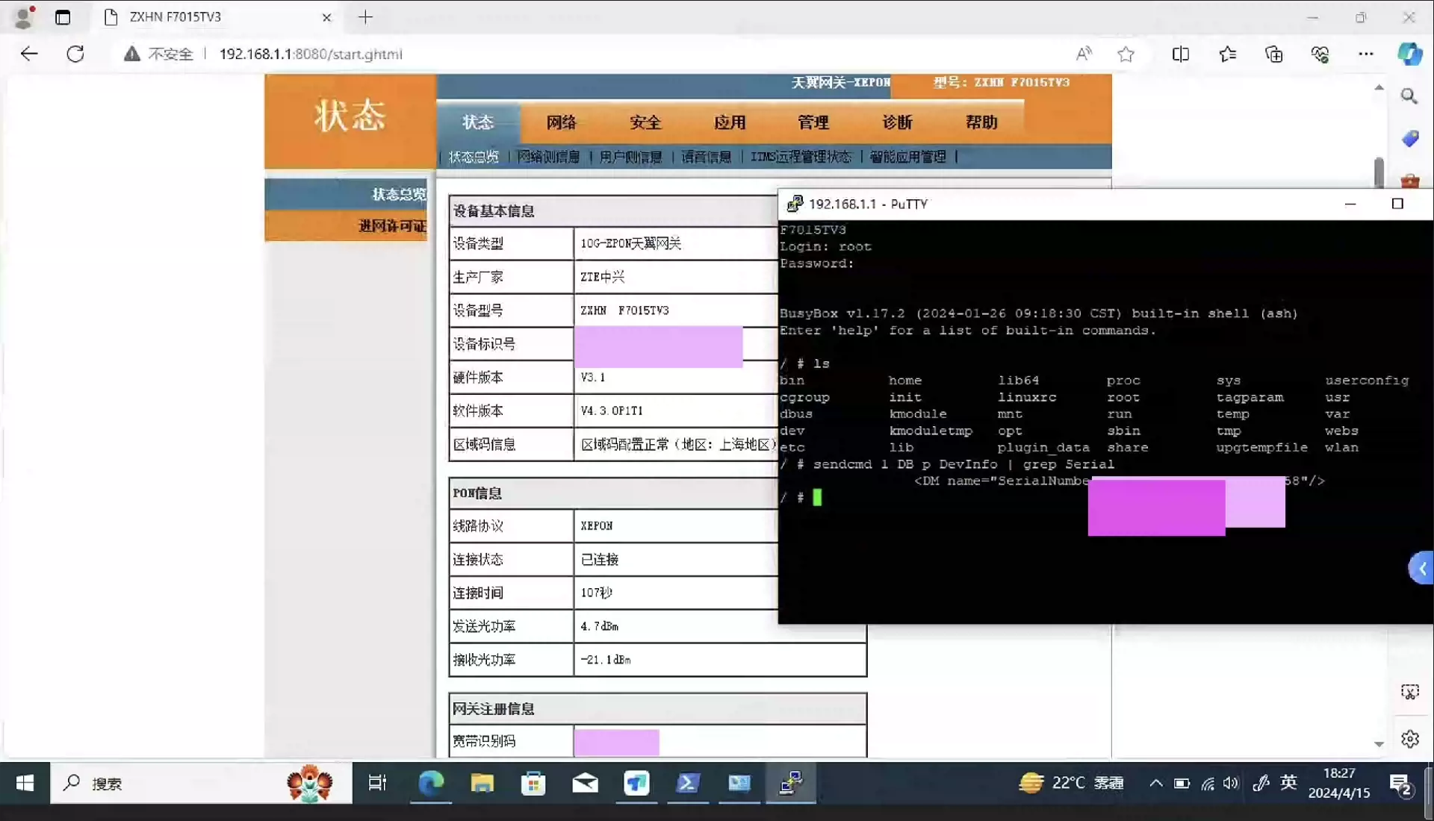Open File Explorer from taskbar
The image size is (1434, 821).
click(482, 783)
